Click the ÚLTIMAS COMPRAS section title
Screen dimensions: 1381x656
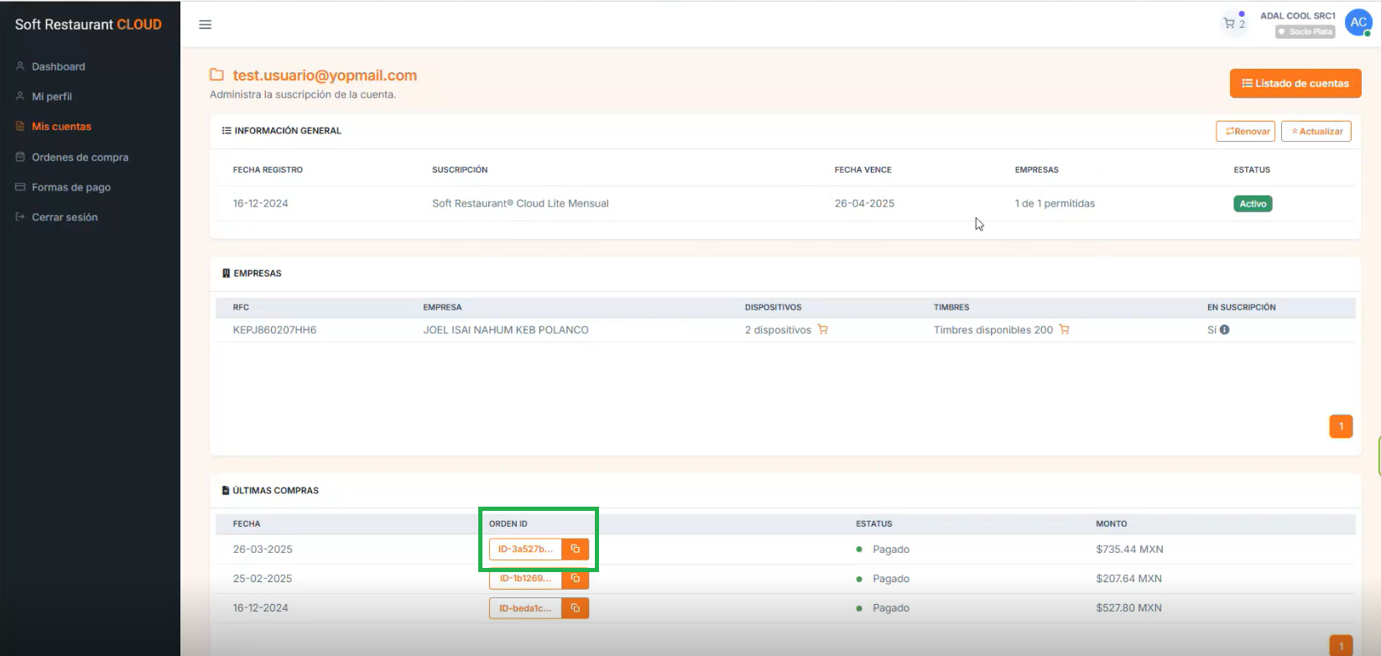pyautogui.click(x=275, y=491)
